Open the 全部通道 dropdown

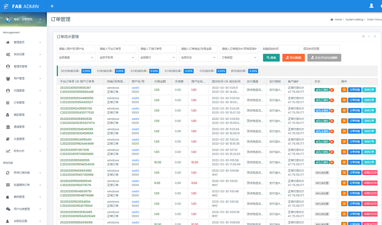[76, 58]
